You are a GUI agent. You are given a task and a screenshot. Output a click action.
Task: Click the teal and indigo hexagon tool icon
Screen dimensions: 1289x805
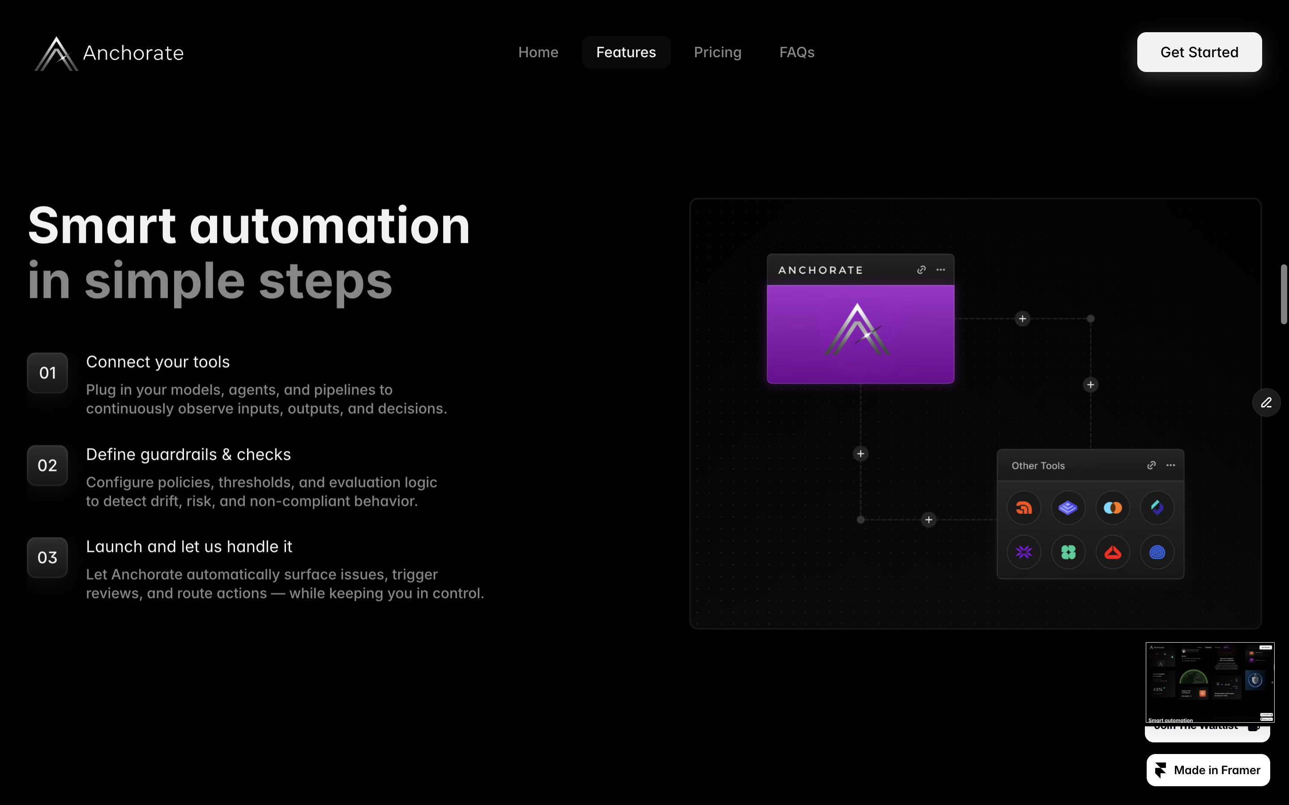(1157, 508)
